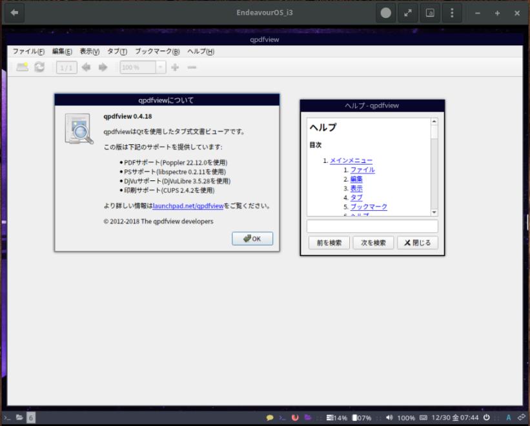Image resolution: width=530 pixels, height=426 pixels.
Task: Click the terminal icon in the right tray
Action: tap(282, 418)
